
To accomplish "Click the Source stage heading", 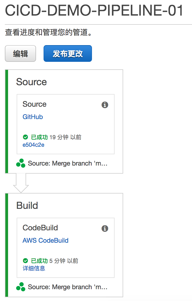I will 31,82.
